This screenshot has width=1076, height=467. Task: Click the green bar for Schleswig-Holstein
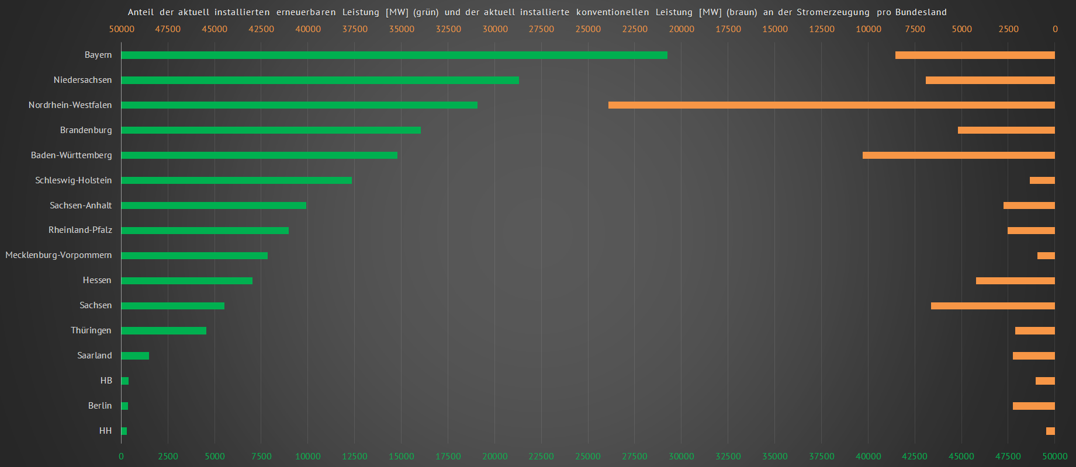coord(236,181)
